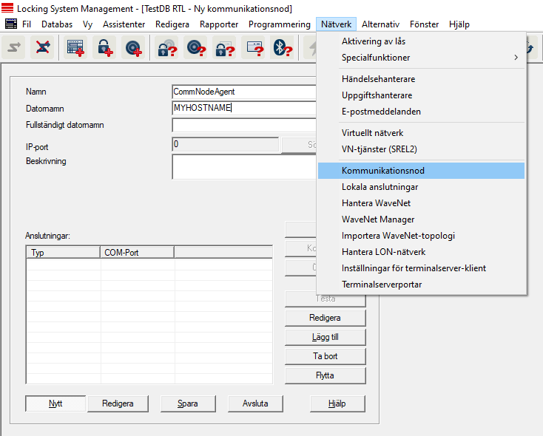Click the read transponder icon with question mark
543x436 pixels.
click(x=195, y=48)
